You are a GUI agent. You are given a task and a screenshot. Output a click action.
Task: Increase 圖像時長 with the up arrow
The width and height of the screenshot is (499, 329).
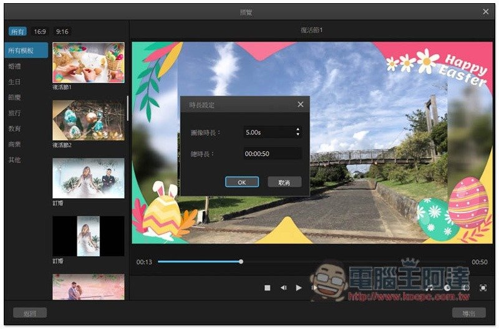[298, 130]
